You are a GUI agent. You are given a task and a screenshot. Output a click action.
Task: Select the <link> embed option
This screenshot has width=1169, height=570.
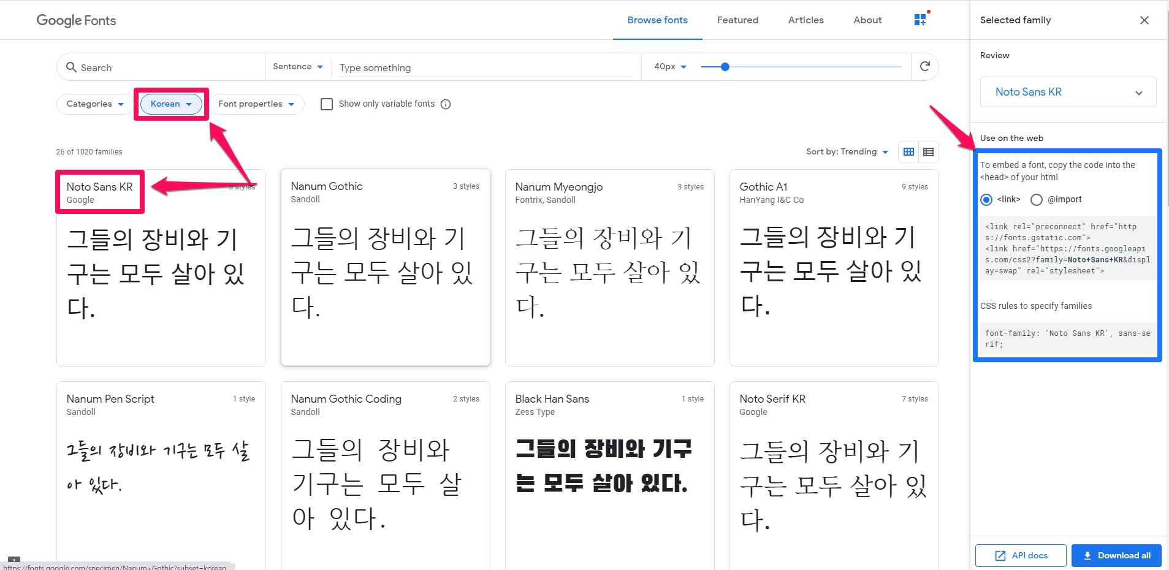pyautogui.click(x=986, y=200)
